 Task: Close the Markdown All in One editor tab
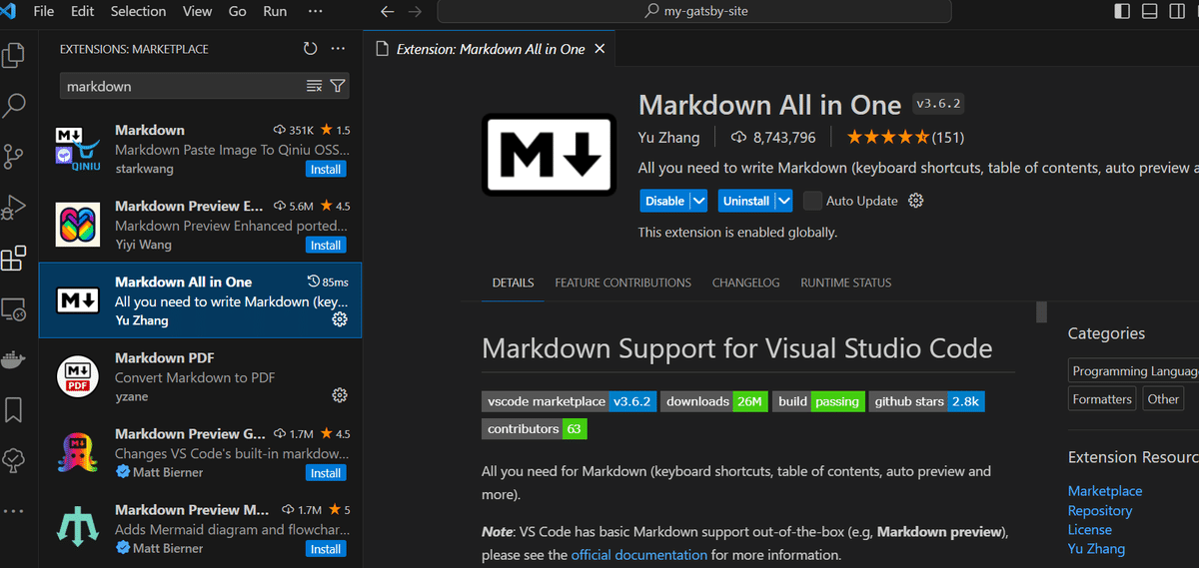[599, 49]
